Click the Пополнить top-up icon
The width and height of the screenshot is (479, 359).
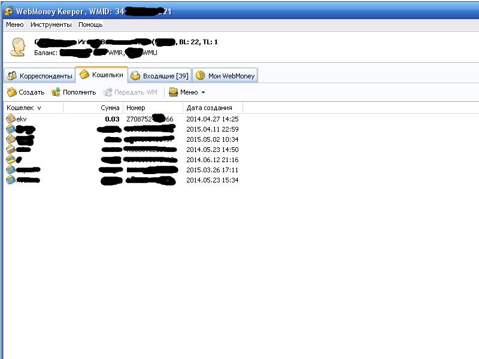click(x=56, y=92)
